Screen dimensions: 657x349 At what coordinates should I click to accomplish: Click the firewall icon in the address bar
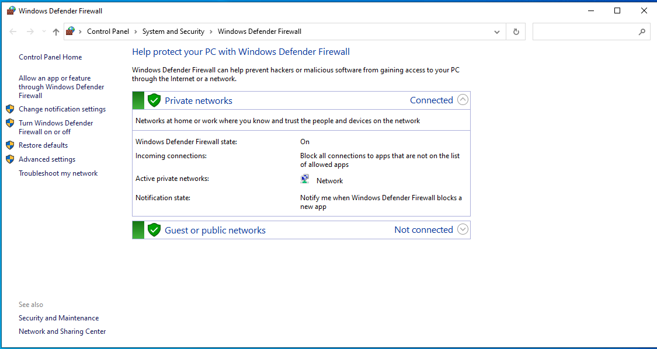coord(71,31)
